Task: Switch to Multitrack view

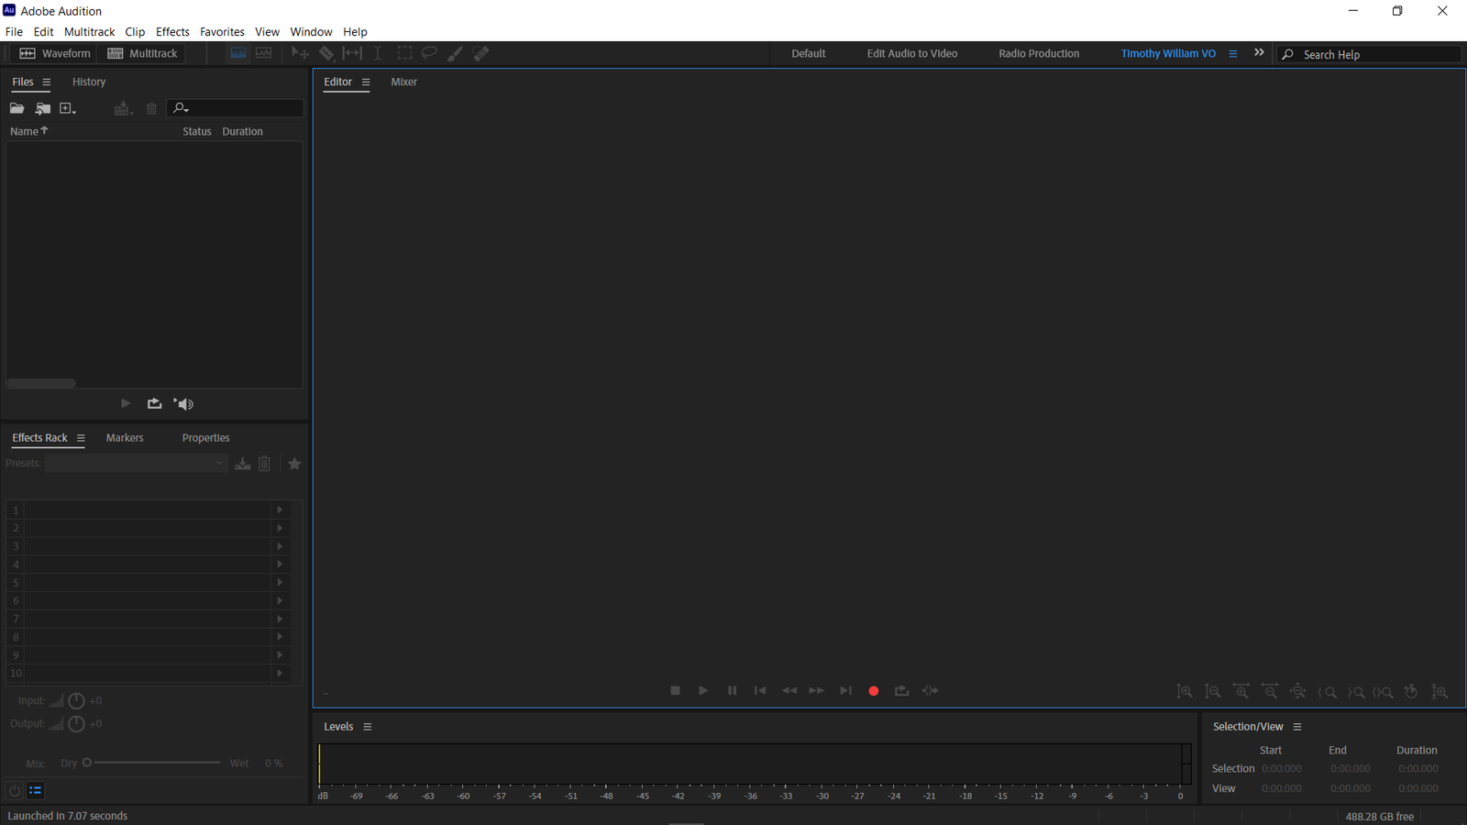Action: tap(142, 52)
